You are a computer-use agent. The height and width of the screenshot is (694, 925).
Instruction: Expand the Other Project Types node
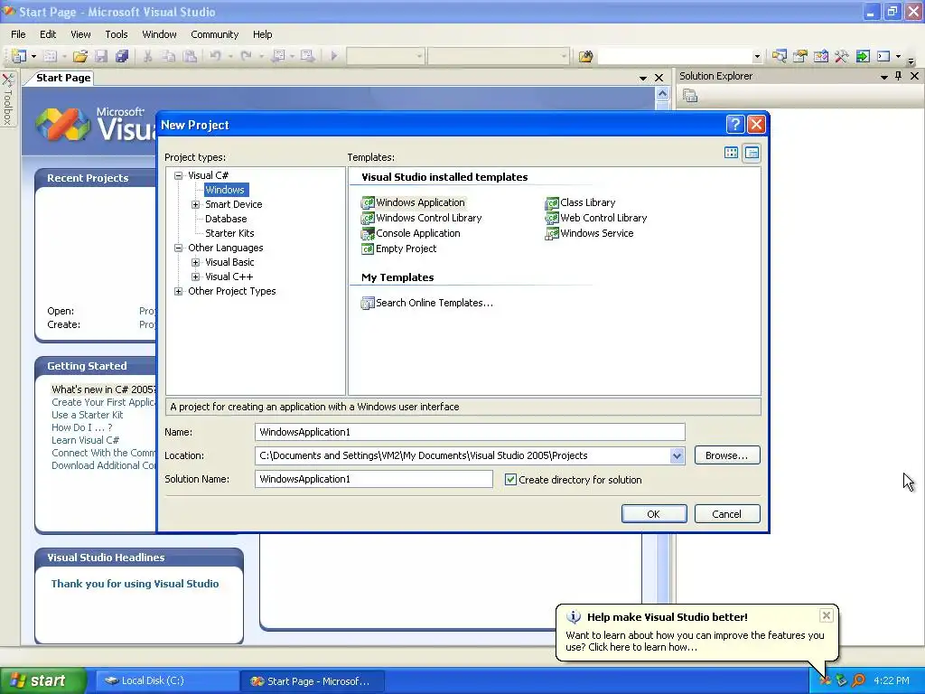(x=179, y=291)
